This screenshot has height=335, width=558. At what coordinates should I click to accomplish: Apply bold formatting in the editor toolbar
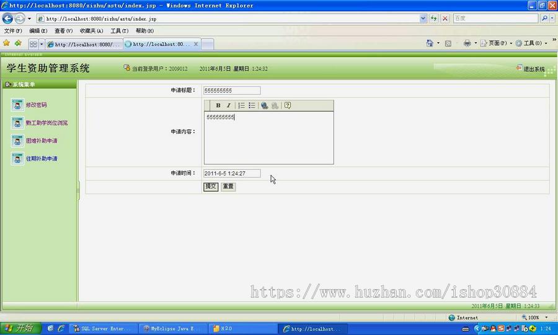click(x=218, y=105)
